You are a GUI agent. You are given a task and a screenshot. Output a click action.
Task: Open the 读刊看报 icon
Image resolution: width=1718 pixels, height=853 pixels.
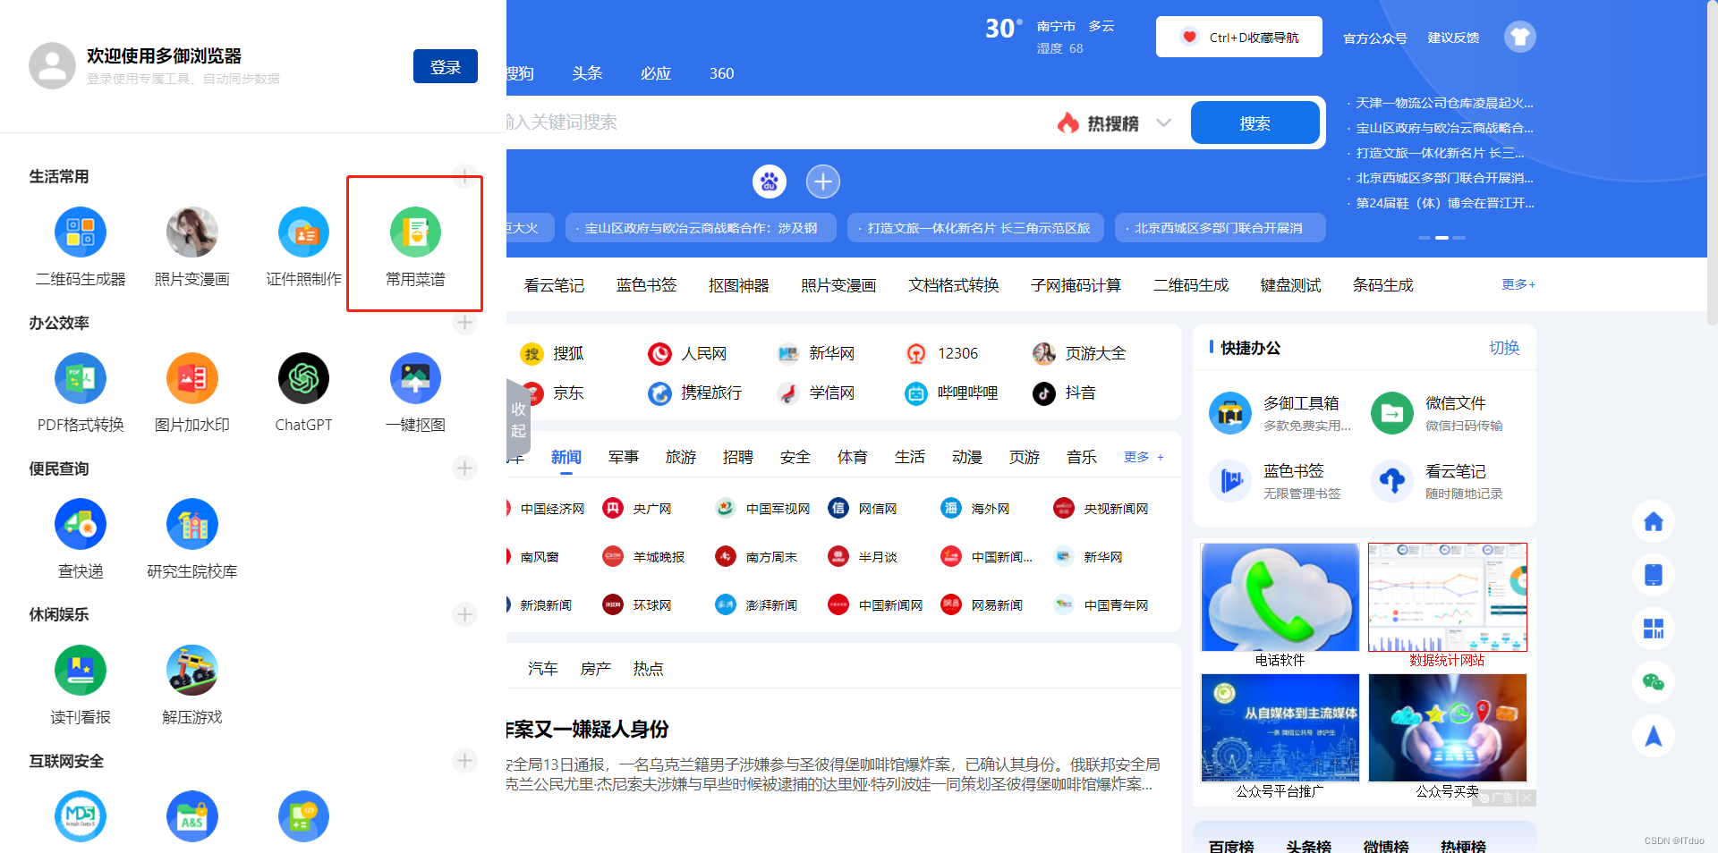click(81, 670)
